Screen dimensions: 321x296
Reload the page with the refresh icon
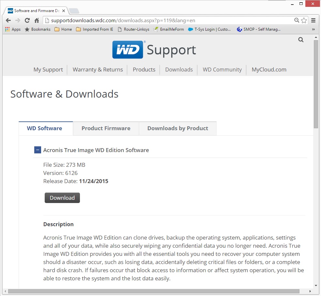27,21
